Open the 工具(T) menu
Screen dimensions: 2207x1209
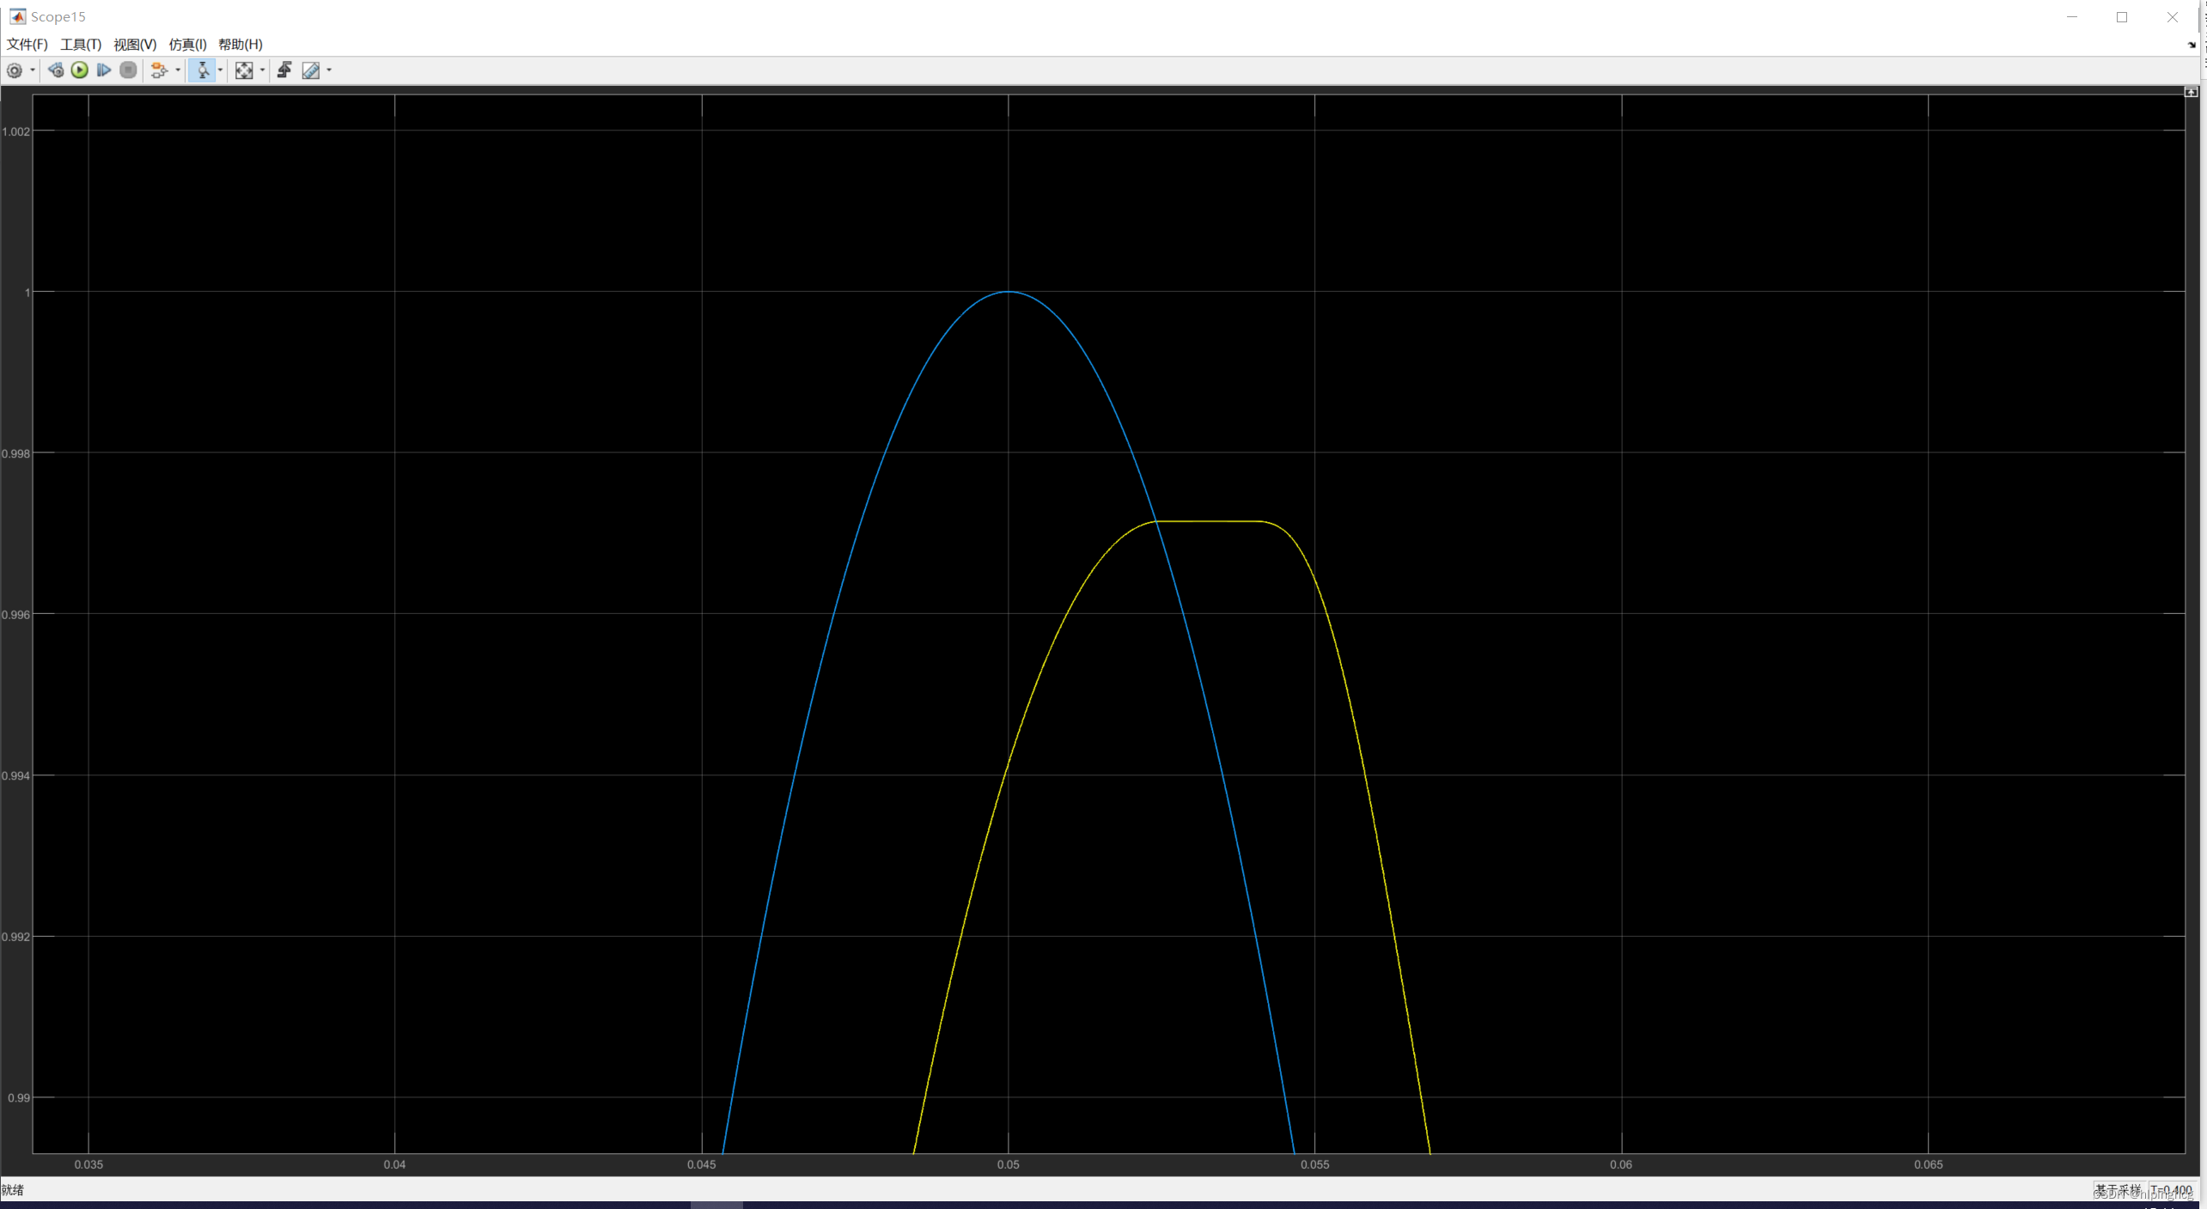81,45
